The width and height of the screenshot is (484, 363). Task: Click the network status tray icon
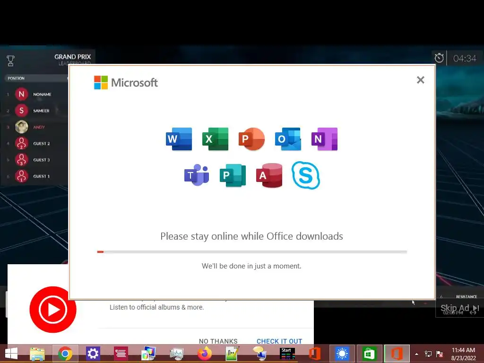click(x=428, y=354)
